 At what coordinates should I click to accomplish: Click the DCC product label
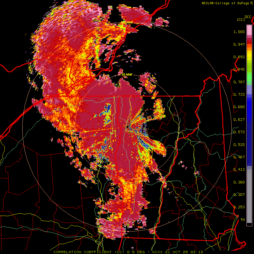[248, 17]
